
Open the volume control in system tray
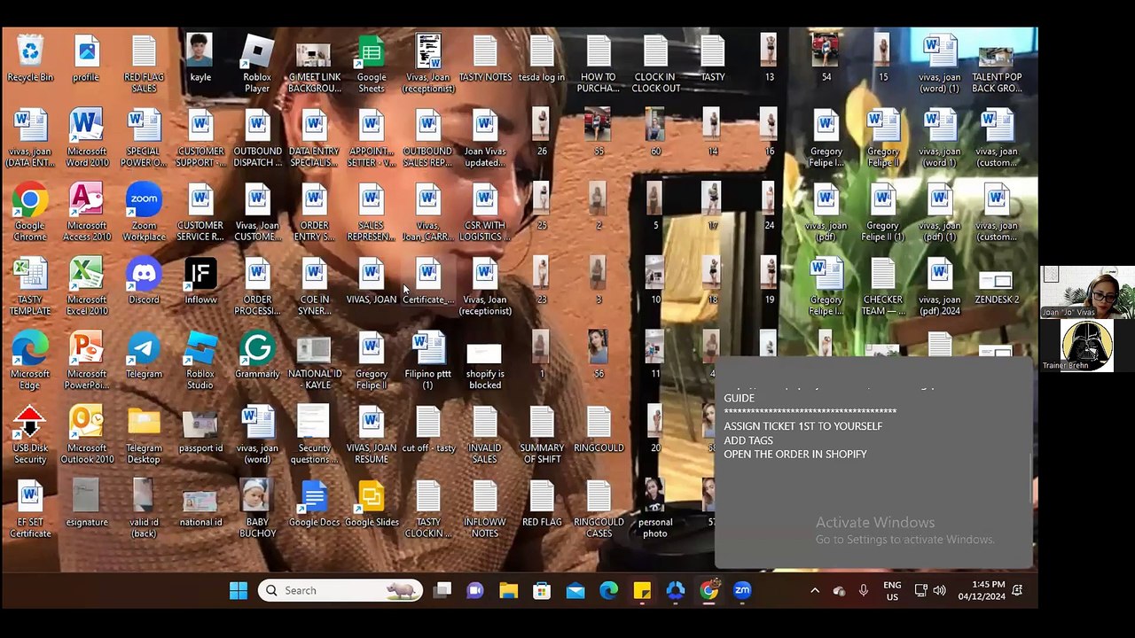pos(939,591)
